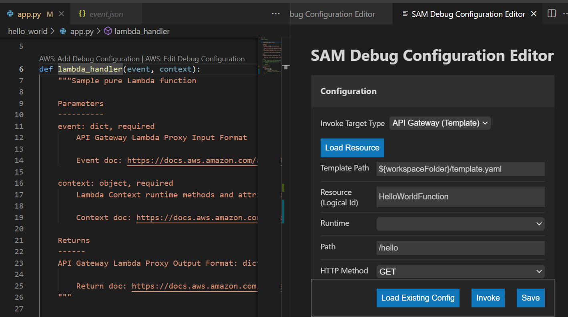
Task: Click the SAM Debug Configuration Editor heading
Action: (x=432, y=56)
